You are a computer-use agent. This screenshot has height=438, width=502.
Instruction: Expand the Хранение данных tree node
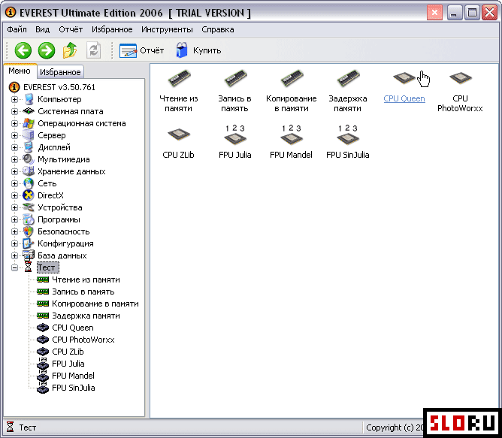[x=14, y=171]
